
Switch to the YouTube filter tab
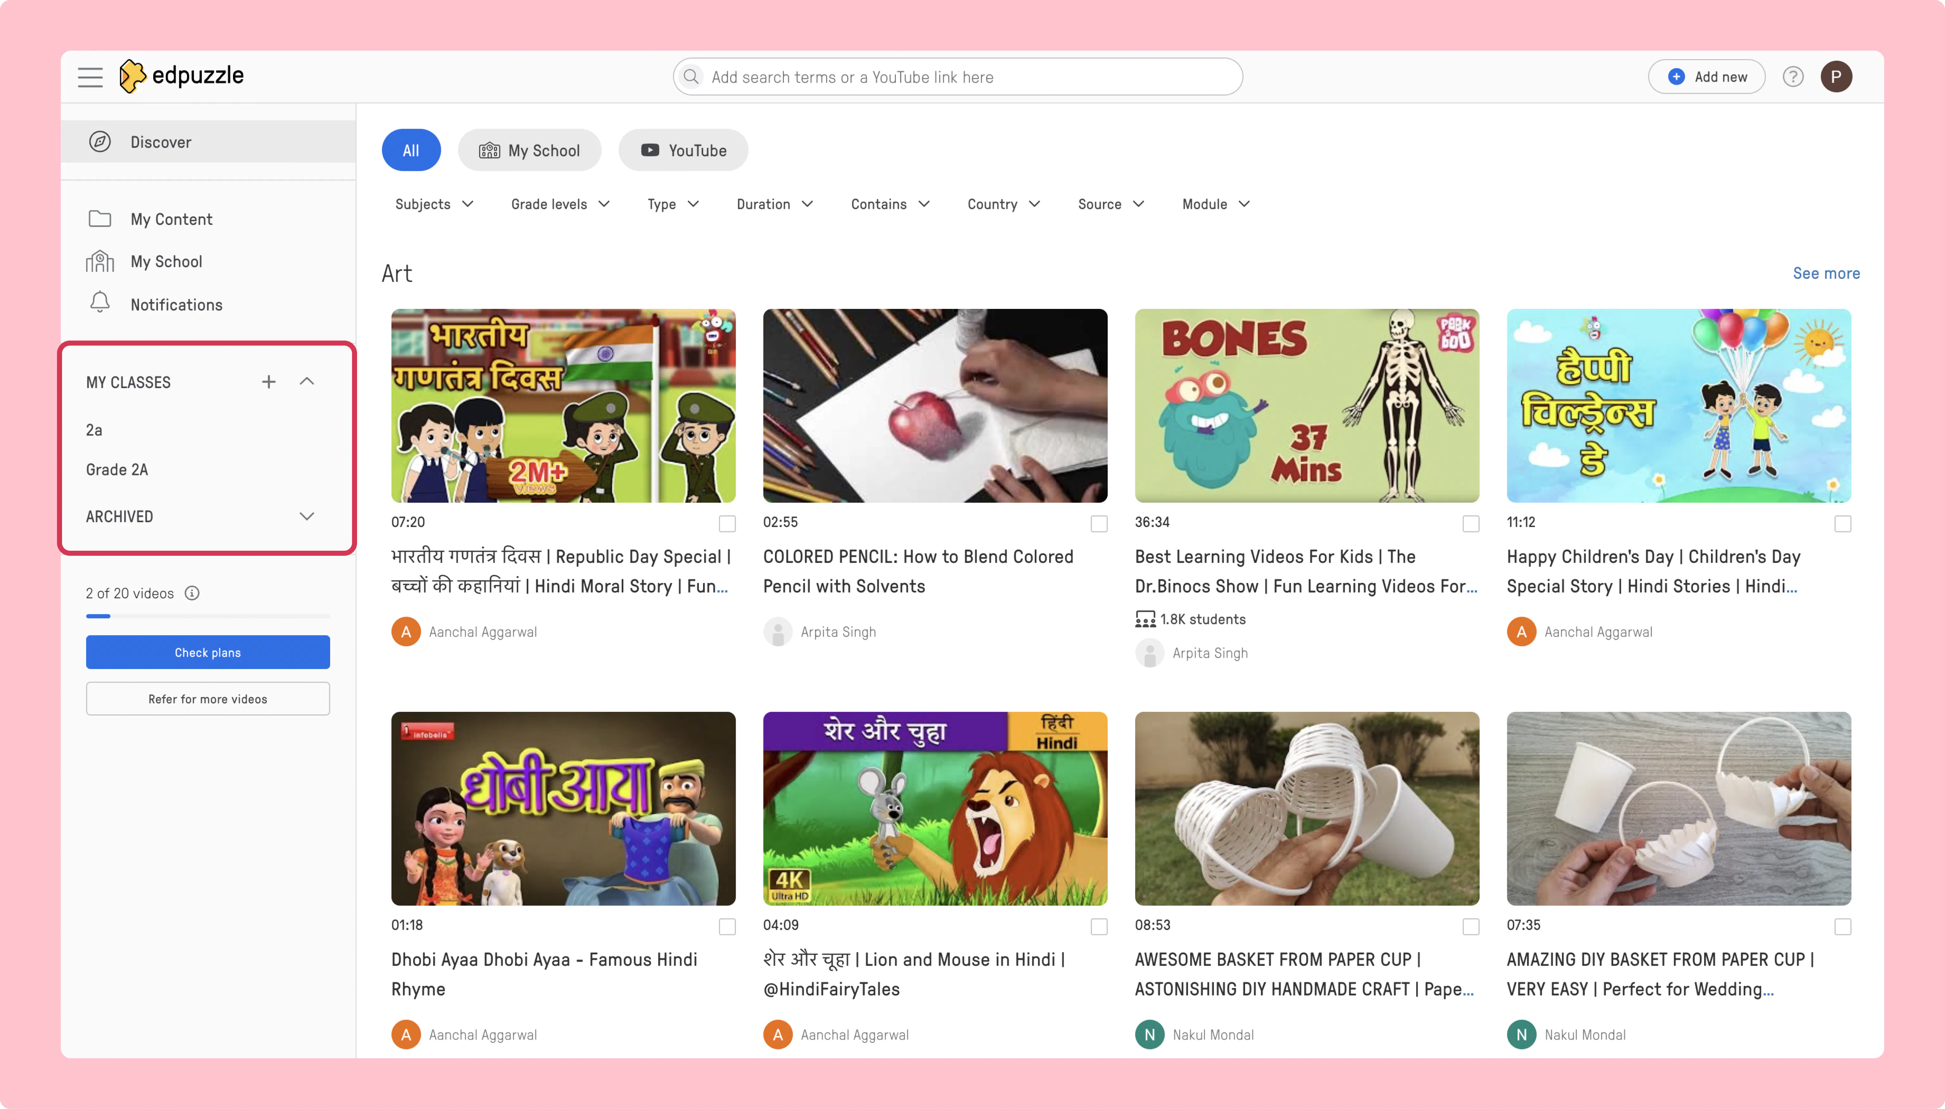click(683, 150)
